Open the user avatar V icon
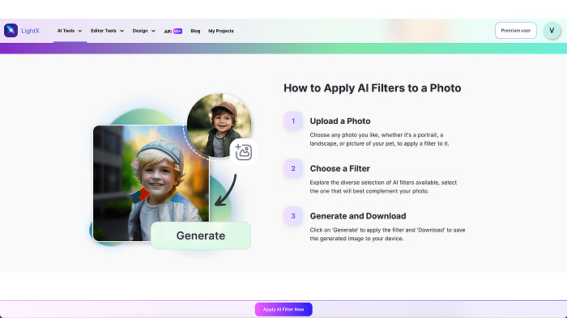567x318 pixels. [552, 31]
